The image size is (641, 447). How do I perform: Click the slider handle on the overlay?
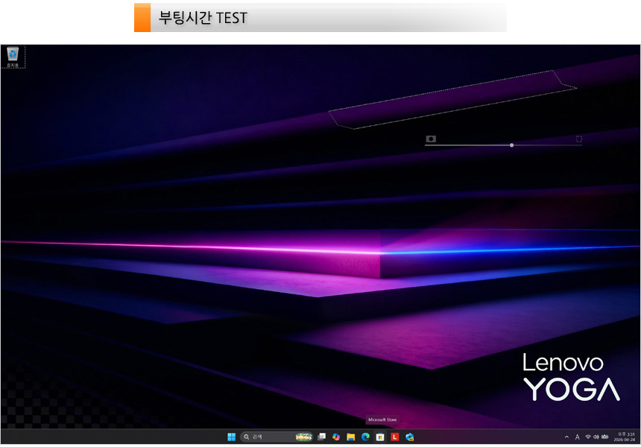pos(511,145)
